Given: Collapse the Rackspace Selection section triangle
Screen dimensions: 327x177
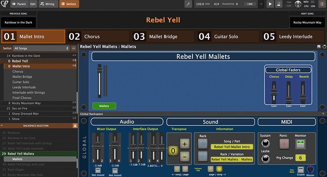Looking at the screenshot, I should [2, 126].
